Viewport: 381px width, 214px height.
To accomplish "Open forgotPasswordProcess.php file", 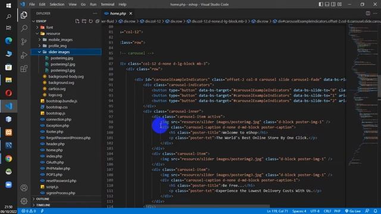I will [68, 137].
